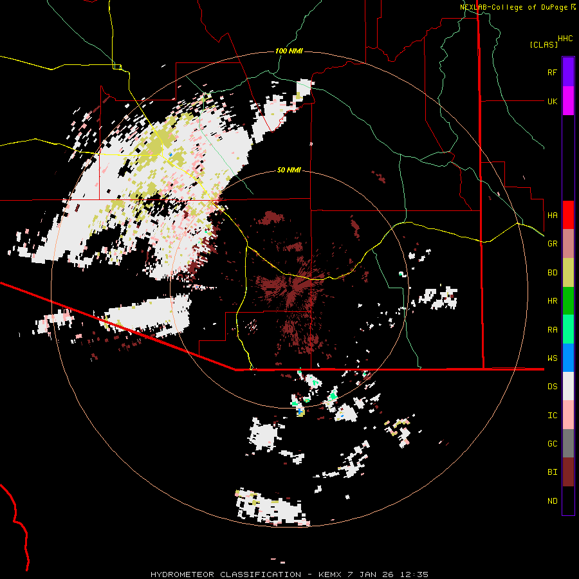
Task: Click the HYDROMETEOR CLASSIFICATION title text
Action: (x=226, y=574)
